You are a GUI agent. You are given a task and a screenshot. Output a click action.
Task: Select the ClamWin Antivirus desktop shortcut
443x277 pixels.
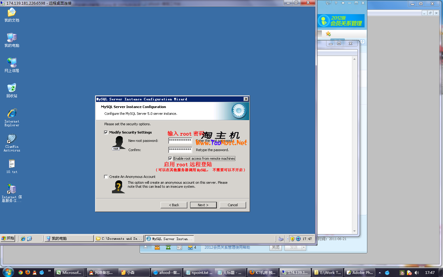pyautogui.click(x=12, y=143)
